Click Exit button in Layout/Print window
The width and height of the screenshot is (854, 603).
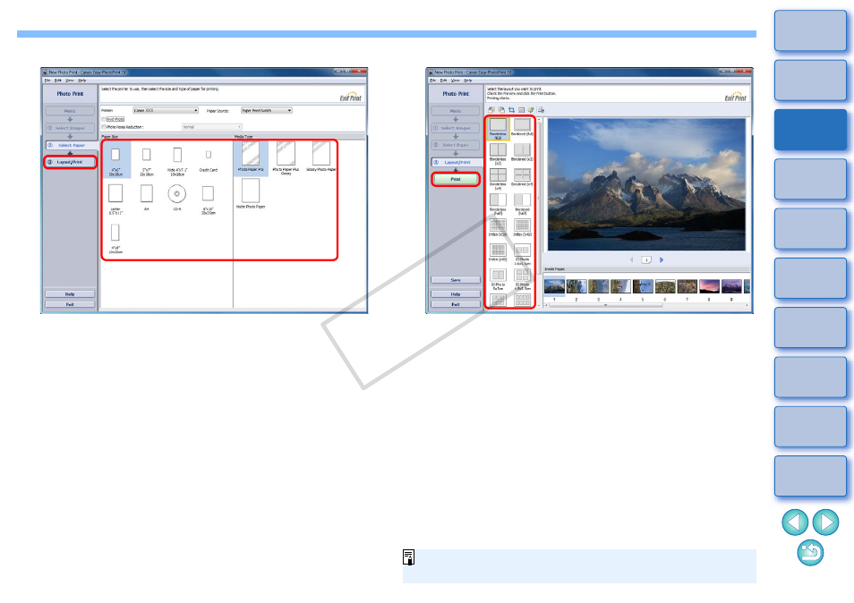pyautogui.click(x=456, y=305)
